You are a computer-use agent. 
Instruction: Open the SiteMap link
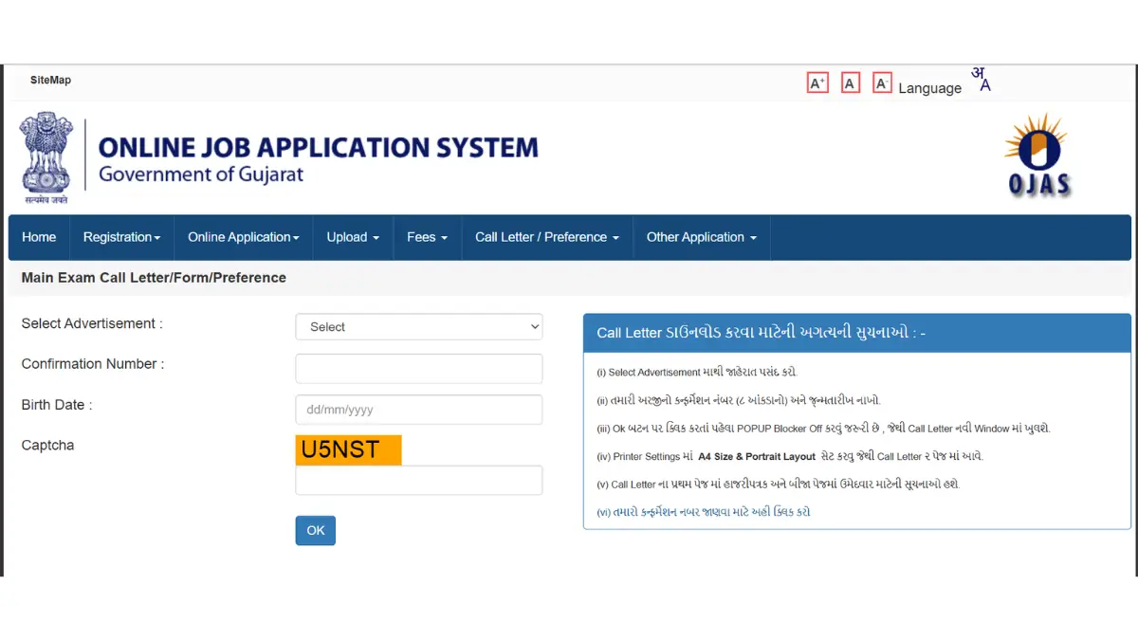50,81
